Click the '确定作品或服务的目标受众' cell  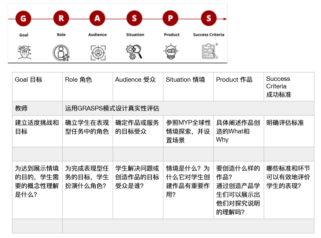(138, 131)
